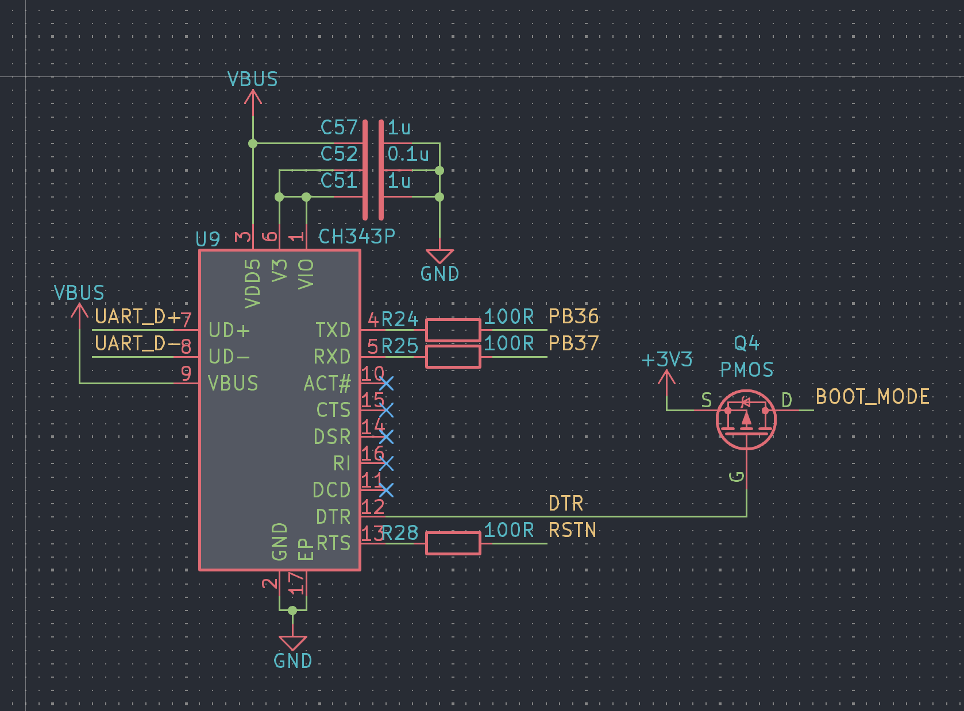964x711 pixels.
Task: Select the Q4 PMOS transistor symbol
Action: coord(746,420)
